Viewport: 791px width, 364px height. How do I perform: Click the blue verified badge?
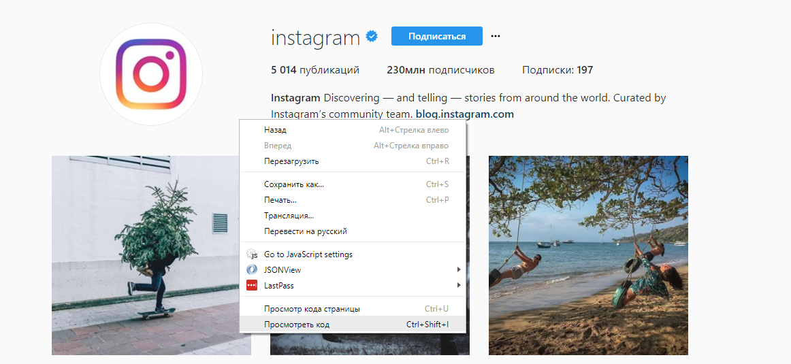click(x=372, y=36)
